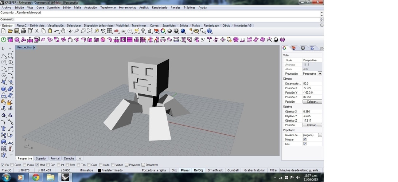Screen dimensions: 398x182
Task: Click in the Comando input field
Action: point(168,19)
